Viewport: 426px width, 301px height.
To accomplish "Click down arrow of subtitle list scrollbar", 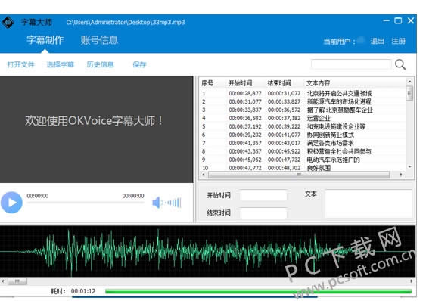I will (409, 166).
